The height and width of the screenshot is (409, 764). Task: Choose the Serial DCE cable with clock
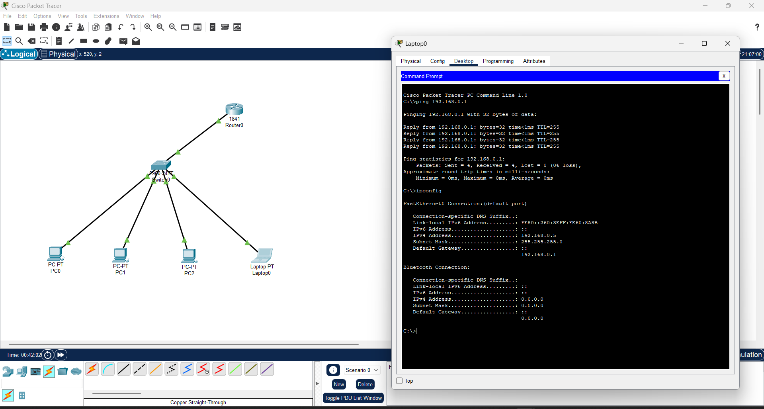coord(203,369)
